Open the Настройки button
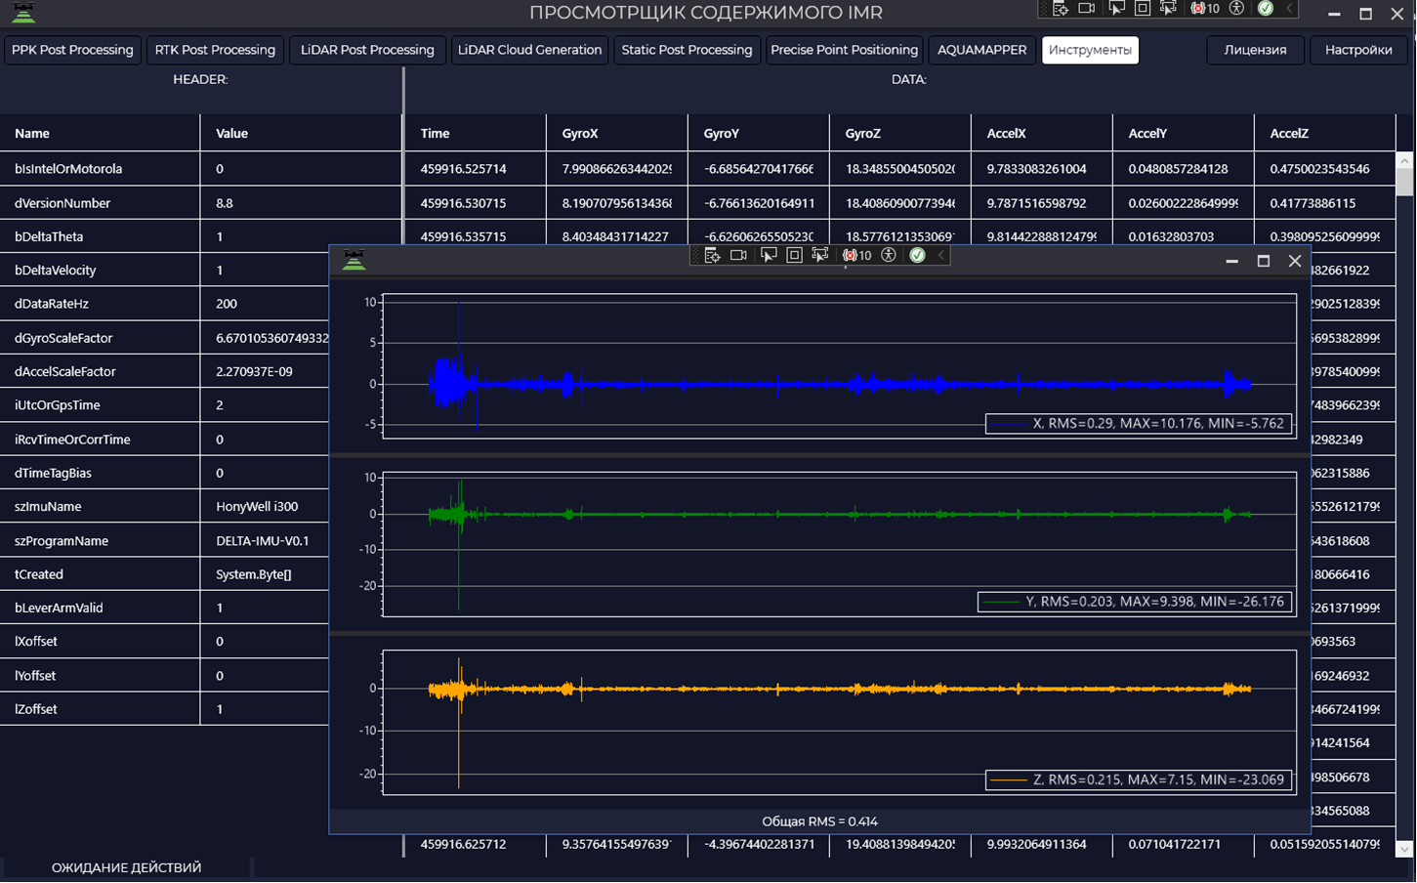Image resolution: width=1417 pixels, height=883 pixels. [x=1358, y=50]
